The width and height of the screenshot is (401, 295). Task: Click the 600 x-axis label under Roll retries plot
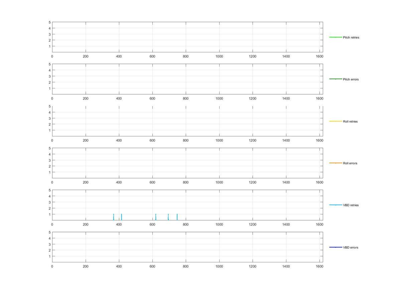click(152, 141)
